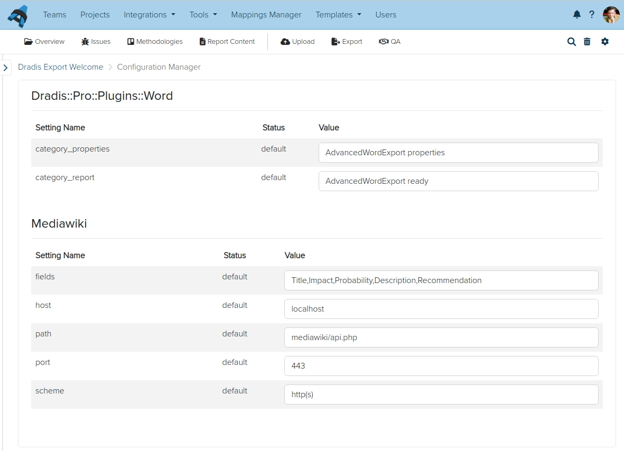Screen dimensions: 624x451
Task: Click the Report Content document icon
Action: [202, 41]
